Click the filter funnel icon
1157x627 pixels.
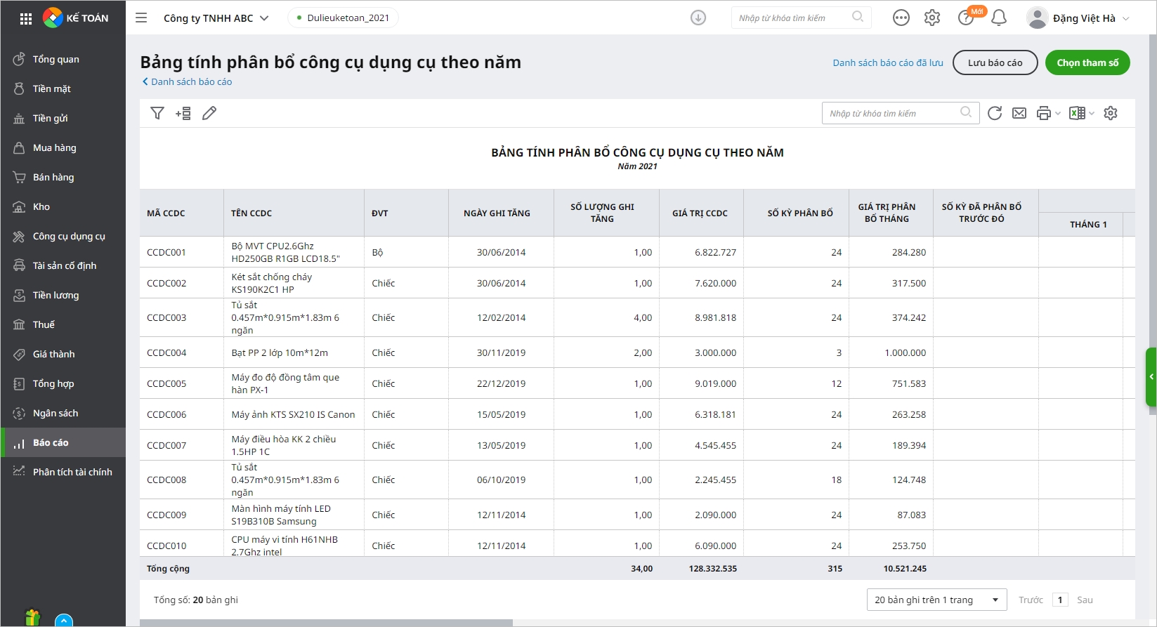coord(157,113)
